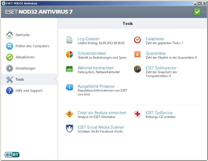Screen dimensions: 208x161
Task: Go to Prüfen des Computers section
Action: [x=32, y=46]
